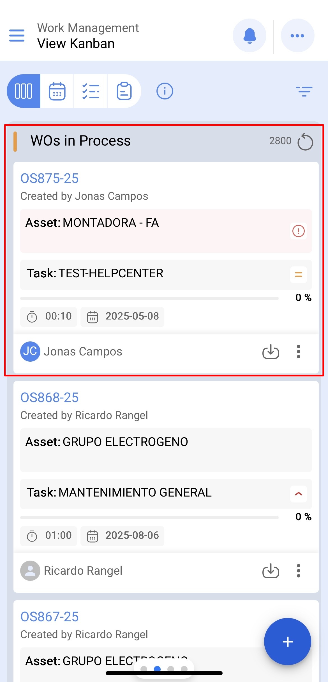Open more options for OS875-25 card
The width and height of the screenshot is (328, 682).
299,352
